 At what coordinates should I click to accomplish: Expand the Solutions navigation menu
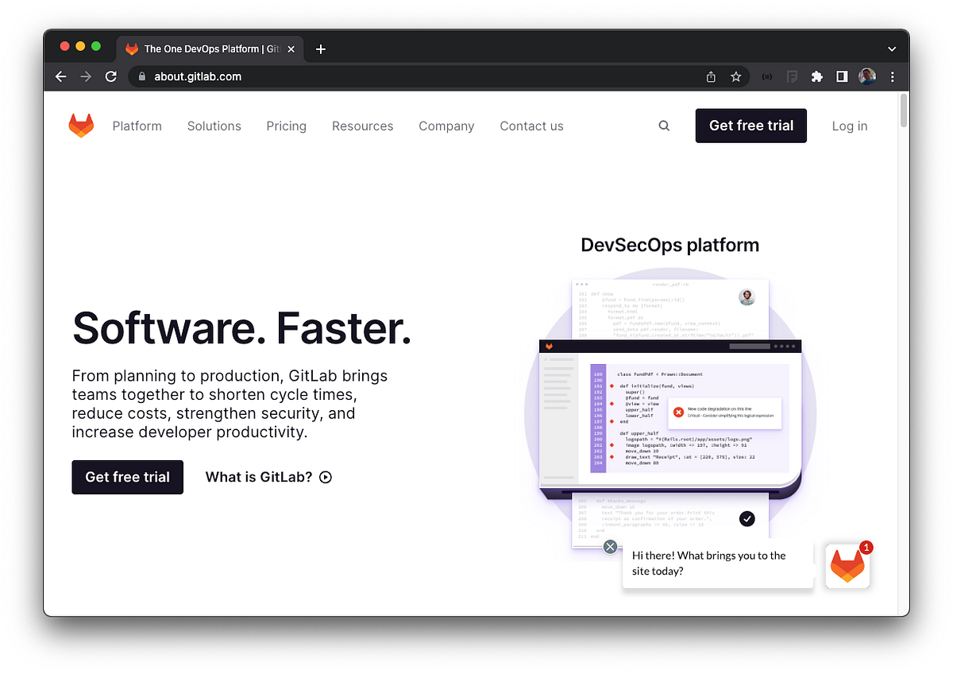click(x=214, y=126)
